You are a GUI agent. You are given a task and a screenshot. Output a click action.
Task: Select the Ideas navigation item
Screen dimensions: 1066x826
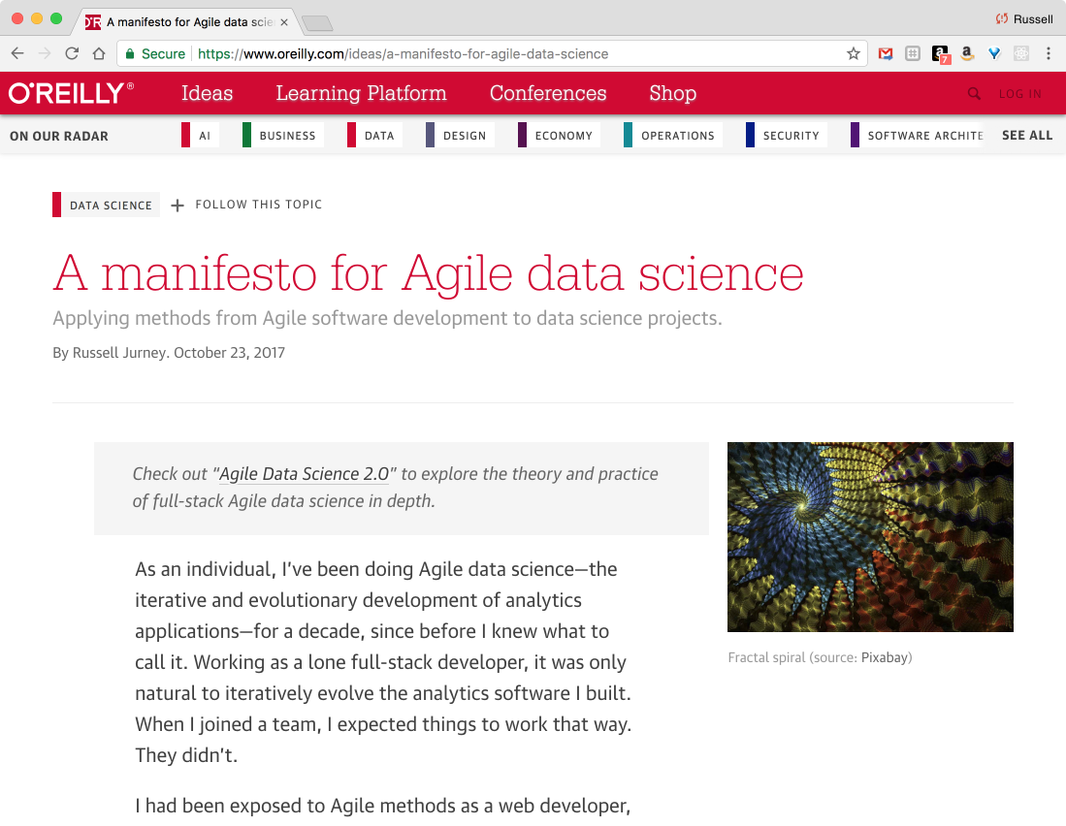206,93
